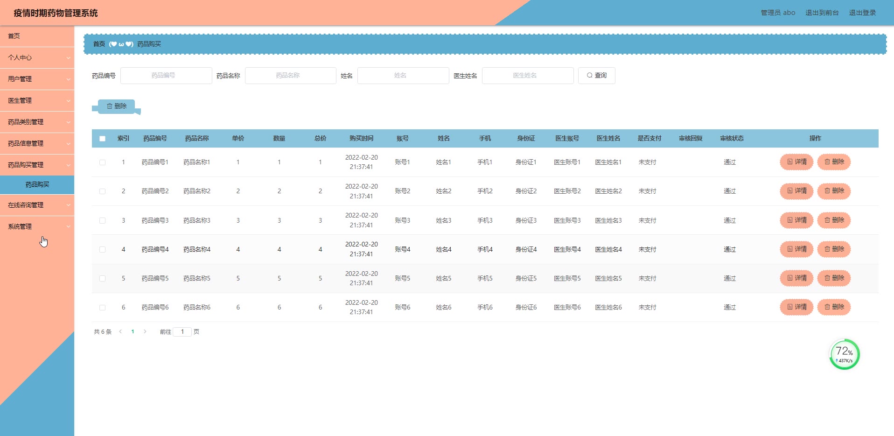Click 医生账号4 cell in the table
Screen dimensions: 894x436
(567, 250)
